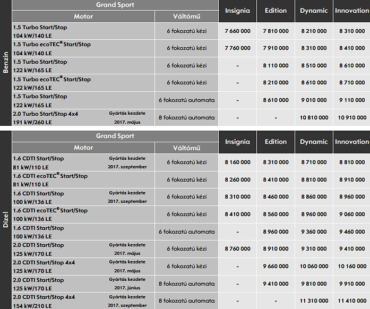
Task: Select the 8 760 000 price cell
Action: (237, 248)
